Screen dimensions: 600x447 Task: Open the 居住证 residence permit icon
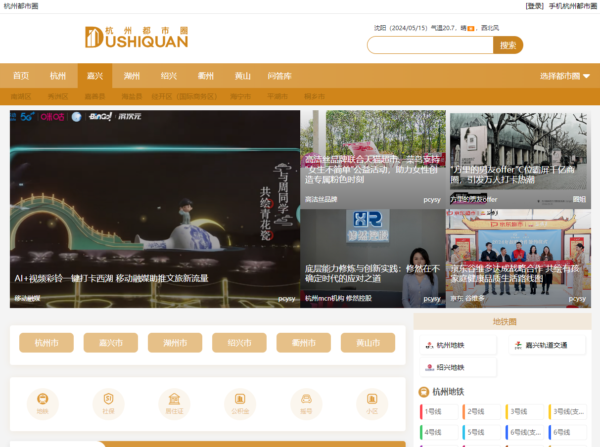(174, 404)
